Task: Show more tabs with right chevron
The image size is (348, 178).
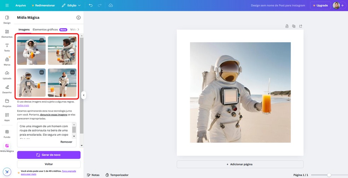Action: (x=78, y=29)
